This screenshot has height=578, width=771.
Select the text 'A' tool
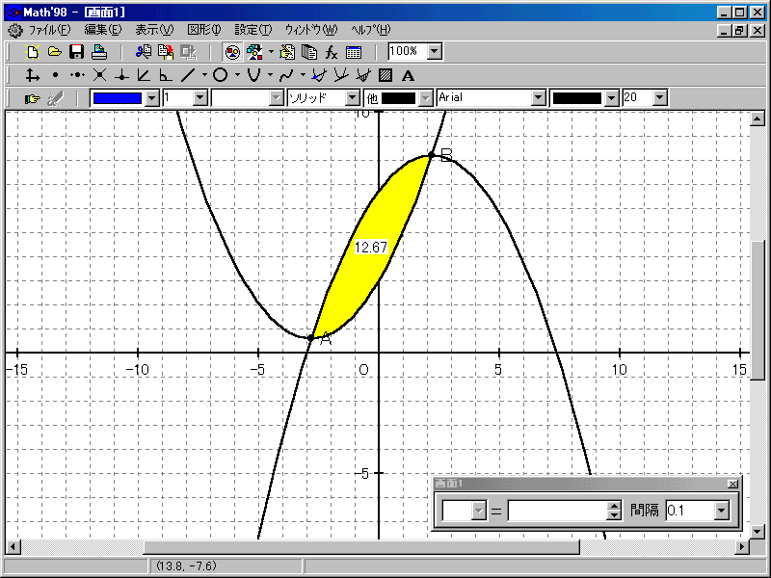408,75
